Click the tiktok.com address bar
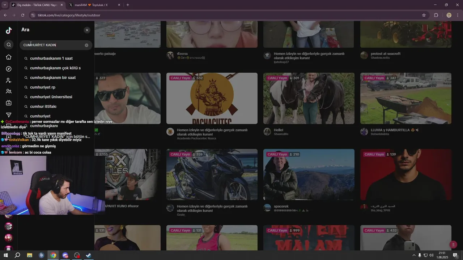 click(224, 15)
